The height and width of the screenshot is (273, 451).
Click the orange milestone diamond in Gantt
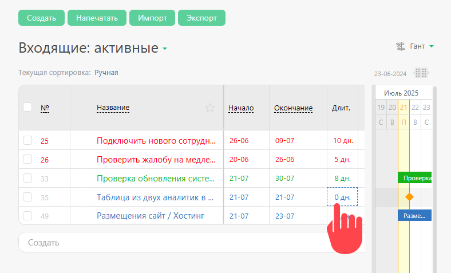[409, 197]
